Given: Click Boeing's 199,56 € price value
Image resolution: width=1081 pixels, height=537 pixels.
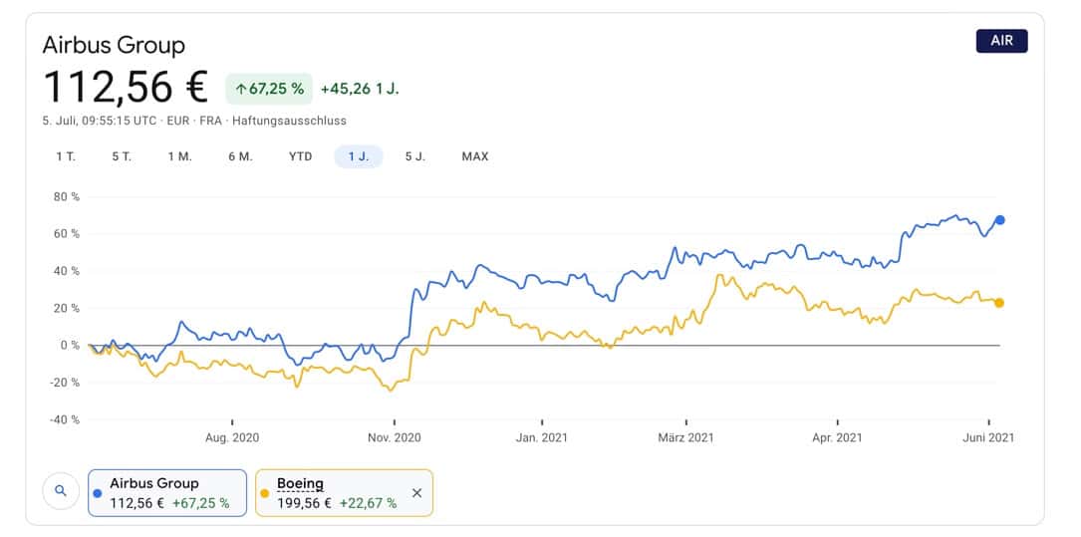Looking at the screenshot, I should [x=304, y=503].
